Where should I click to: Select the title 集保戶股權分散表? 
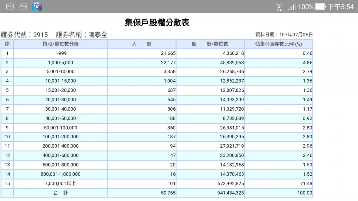click(157, 22)
